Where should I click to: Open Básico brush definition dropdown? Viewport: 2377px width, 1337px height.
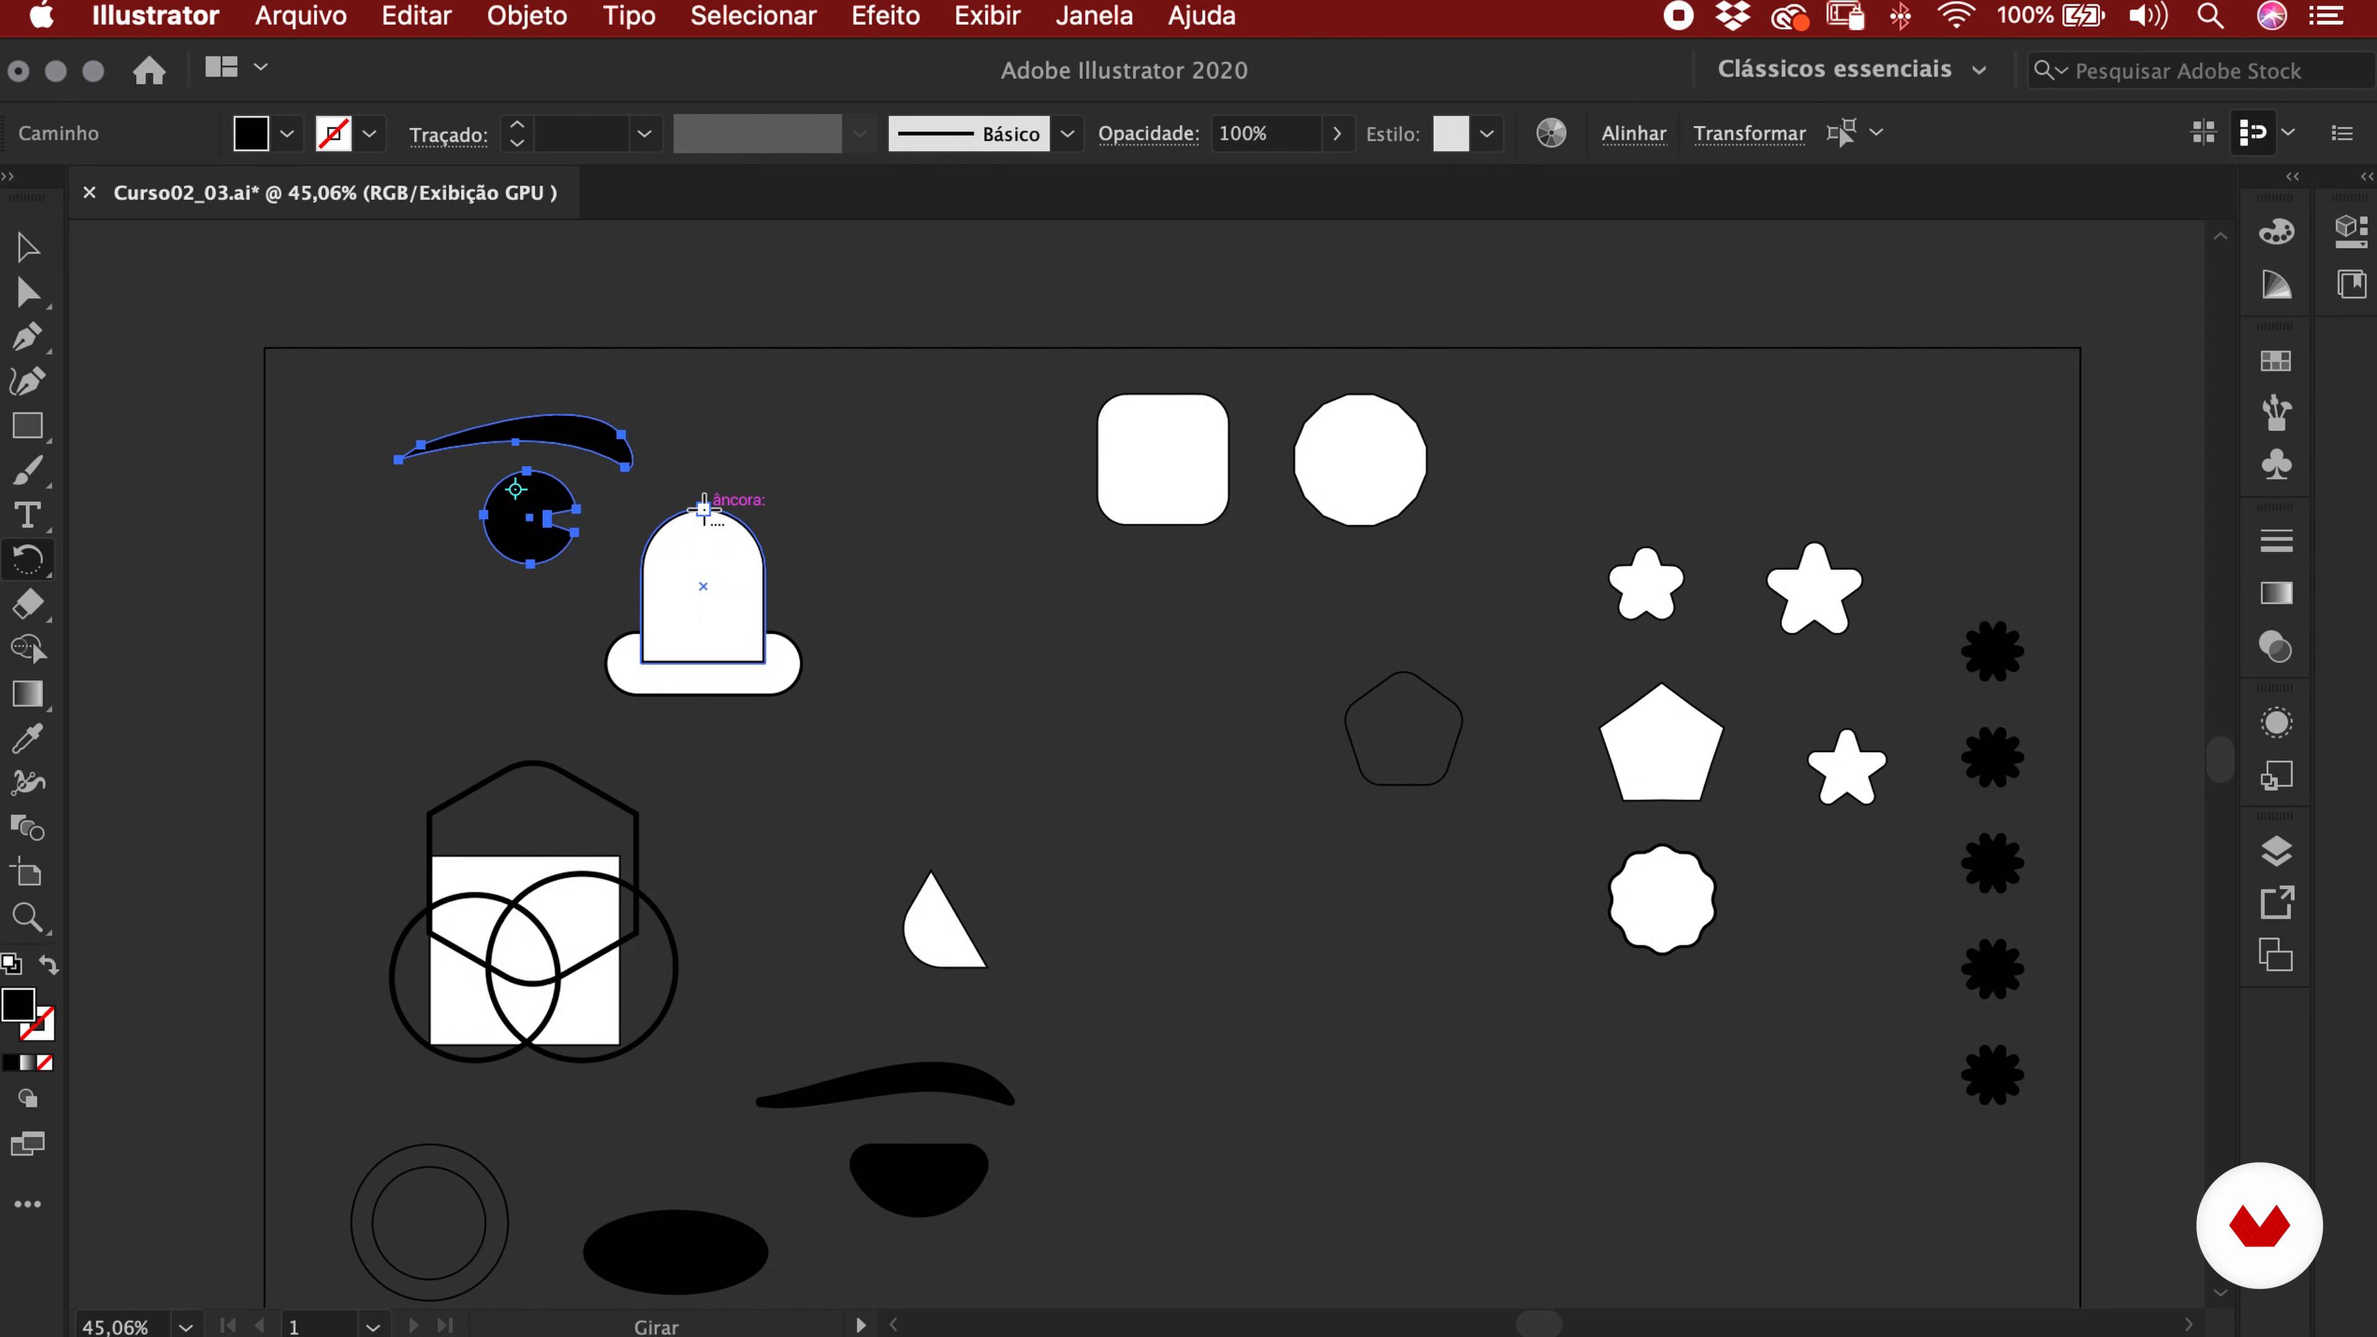click(1067, 134)
